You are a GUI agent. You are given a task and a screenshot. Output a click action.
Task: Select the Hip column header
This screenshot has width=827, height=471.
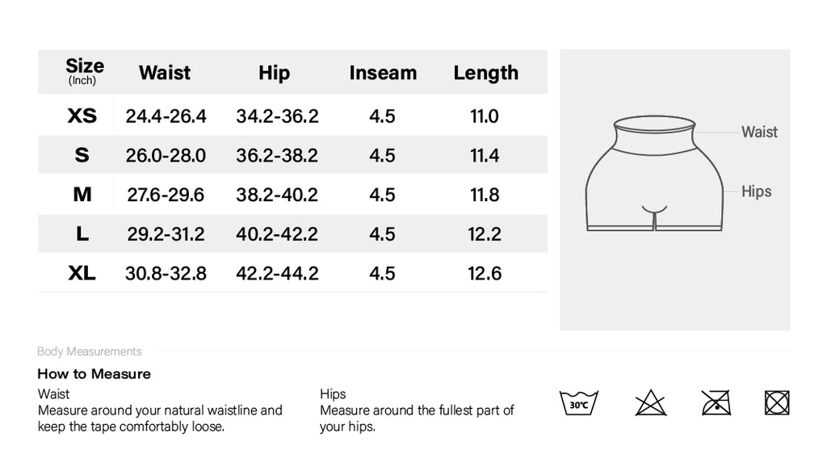(x=274, y=73)
